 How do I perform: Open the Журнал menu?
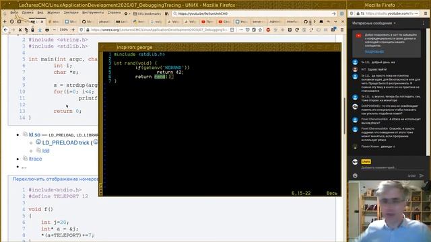[53, 13]
